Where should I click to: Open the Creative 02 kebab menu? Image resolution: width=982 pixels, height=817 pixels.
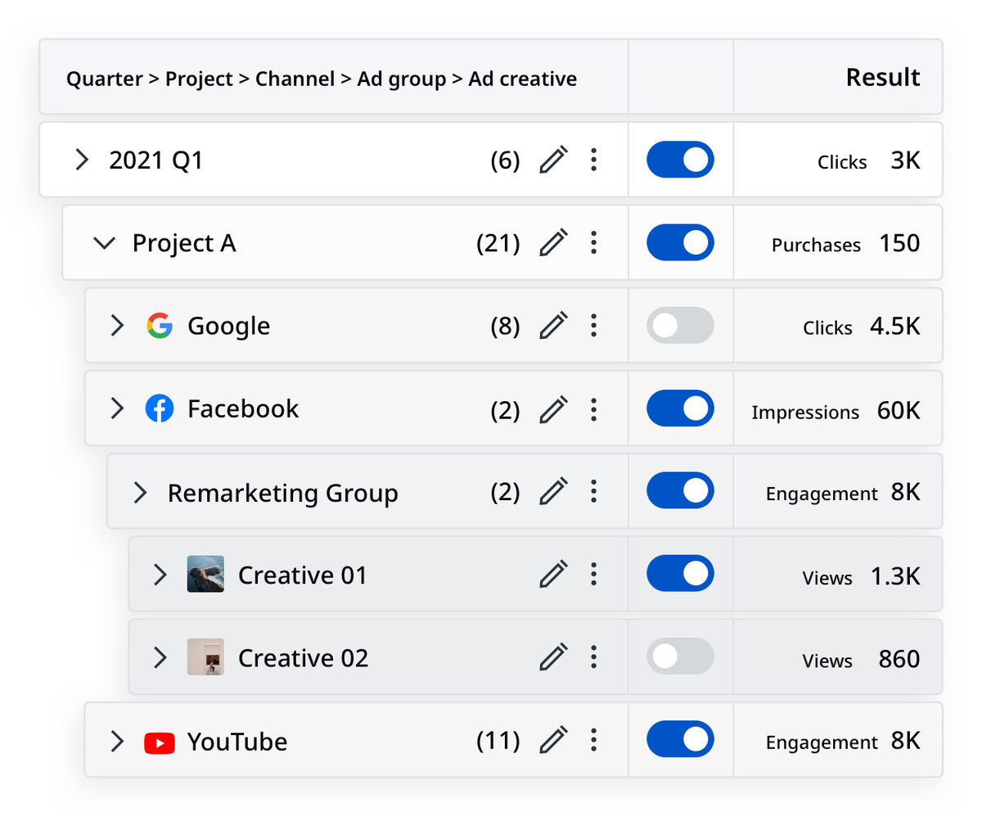click(x=594, y=657)
